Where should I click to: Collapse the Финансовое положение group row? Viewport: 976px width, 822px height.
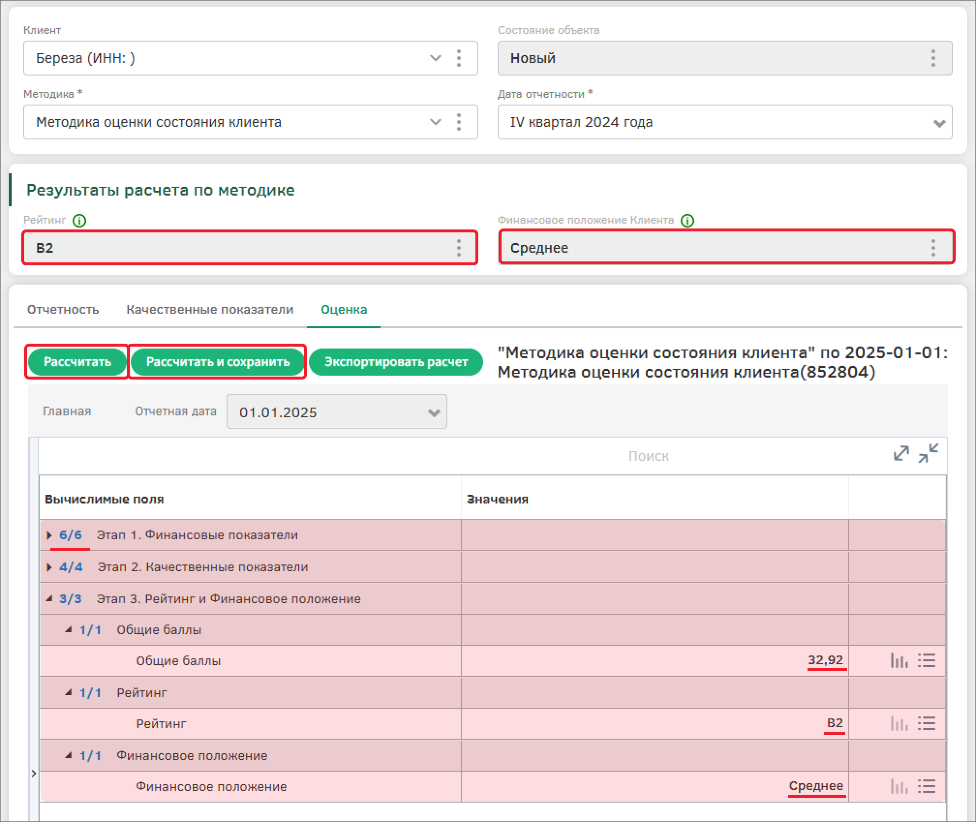pos(69,755)
